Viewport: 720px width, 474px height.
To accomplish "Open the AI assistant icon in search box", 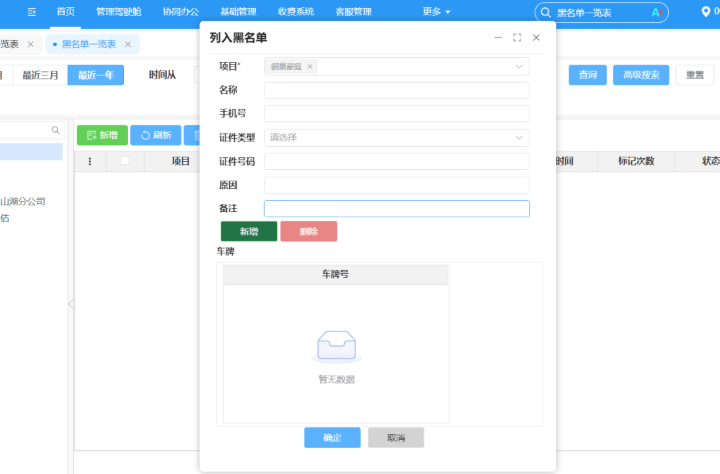I will pyautogui.click(x=657, y=13).
